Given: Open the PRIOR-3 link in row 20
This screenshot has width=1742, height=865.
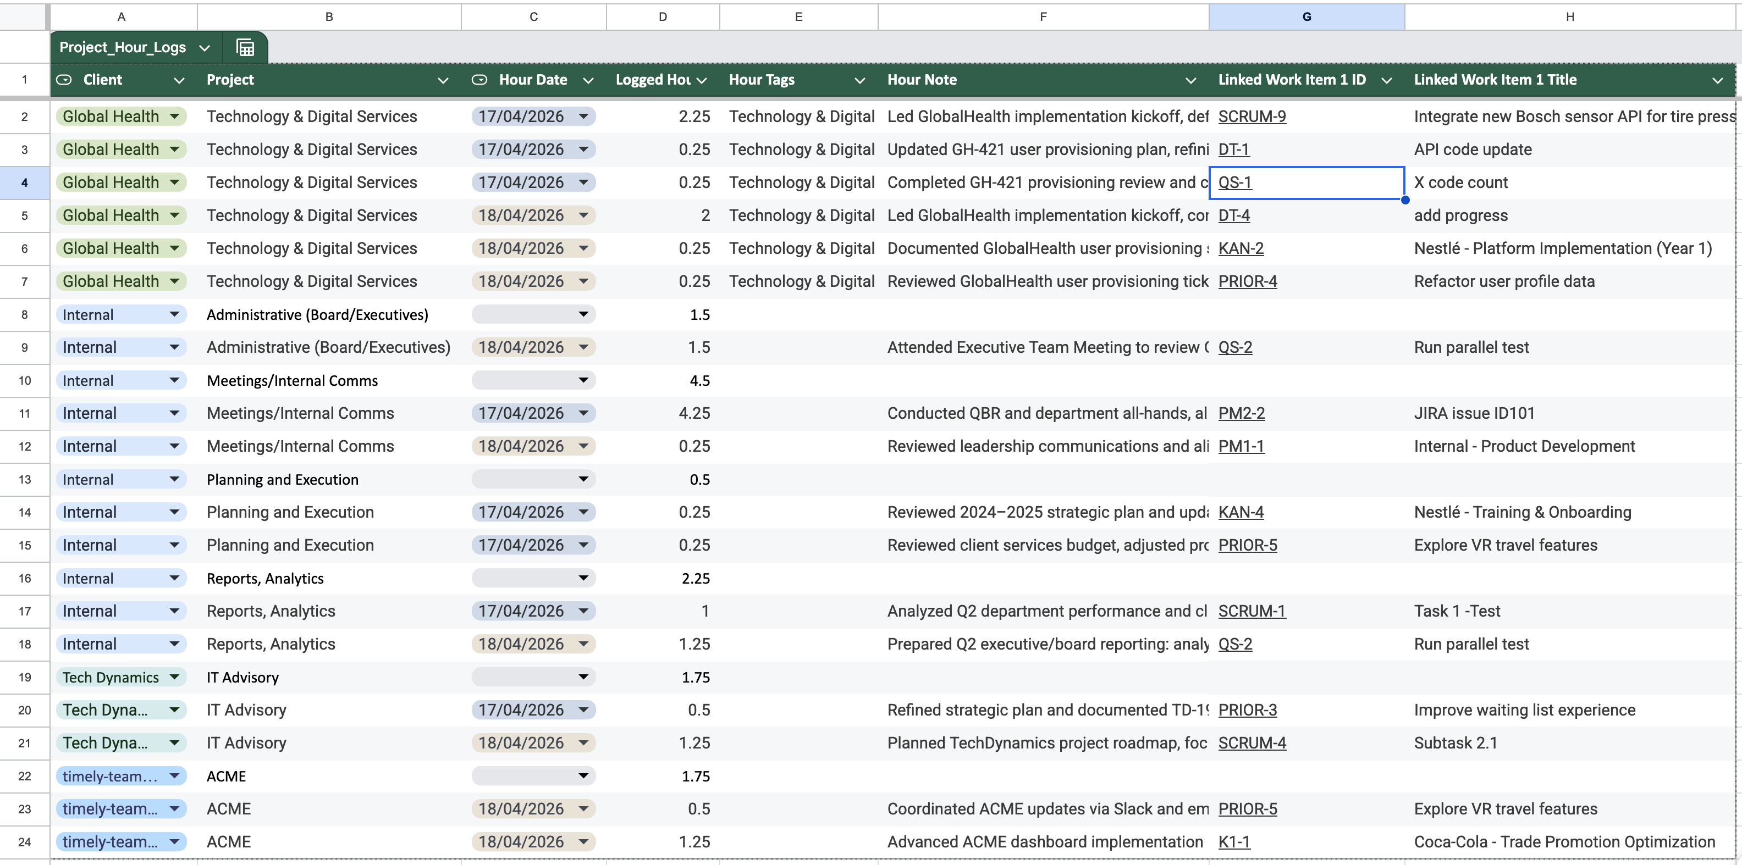Looking at the screenshot, I should (1248, 709).
